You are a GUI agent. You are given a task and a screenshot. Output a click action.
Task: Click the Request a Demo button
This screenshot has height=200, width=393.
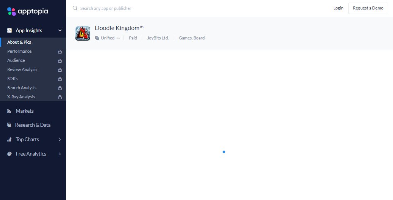[368, 8]
